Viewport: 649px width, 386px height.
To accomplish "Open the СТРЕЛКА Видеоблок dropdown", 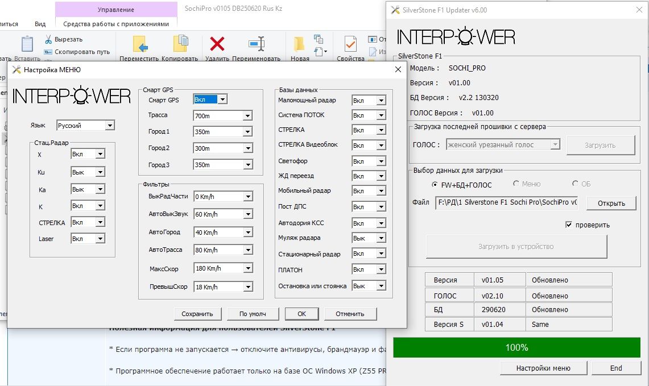I will pos(381,145).
